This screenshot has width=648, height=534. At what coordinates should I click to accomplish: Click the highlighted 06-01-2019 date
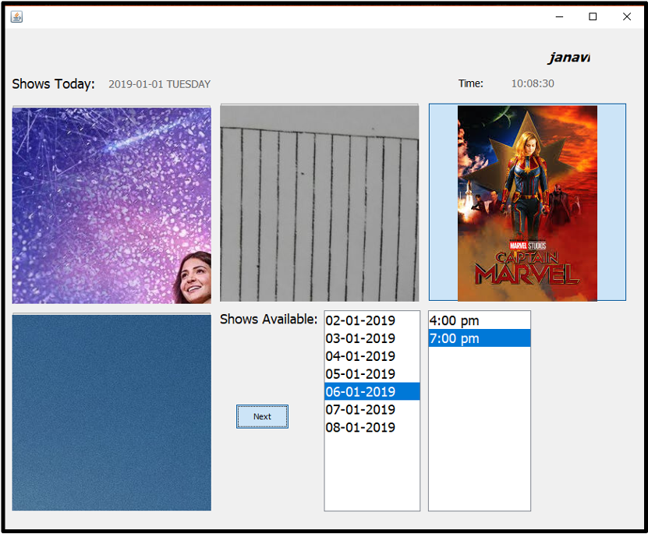[x=360, y=392]
